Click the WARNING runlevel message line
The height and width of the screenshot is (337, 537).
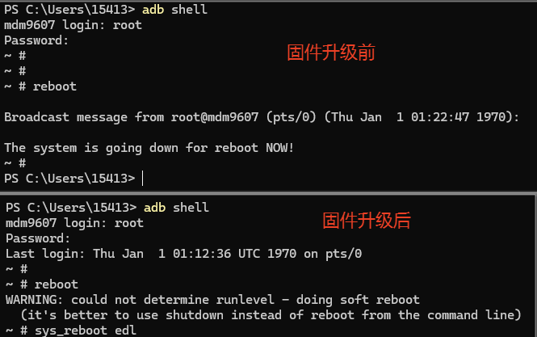pyautogui.click(x=212, y=300)
